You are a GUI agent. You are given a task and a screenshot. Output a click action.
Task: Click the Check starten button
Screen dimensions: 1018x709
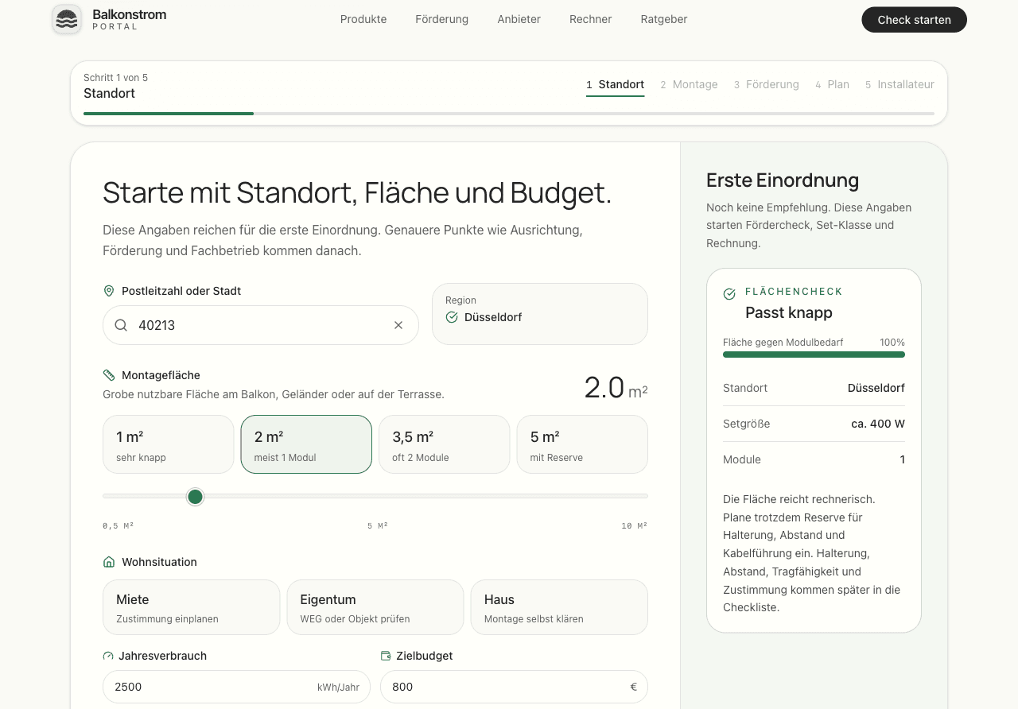[915, 20]
